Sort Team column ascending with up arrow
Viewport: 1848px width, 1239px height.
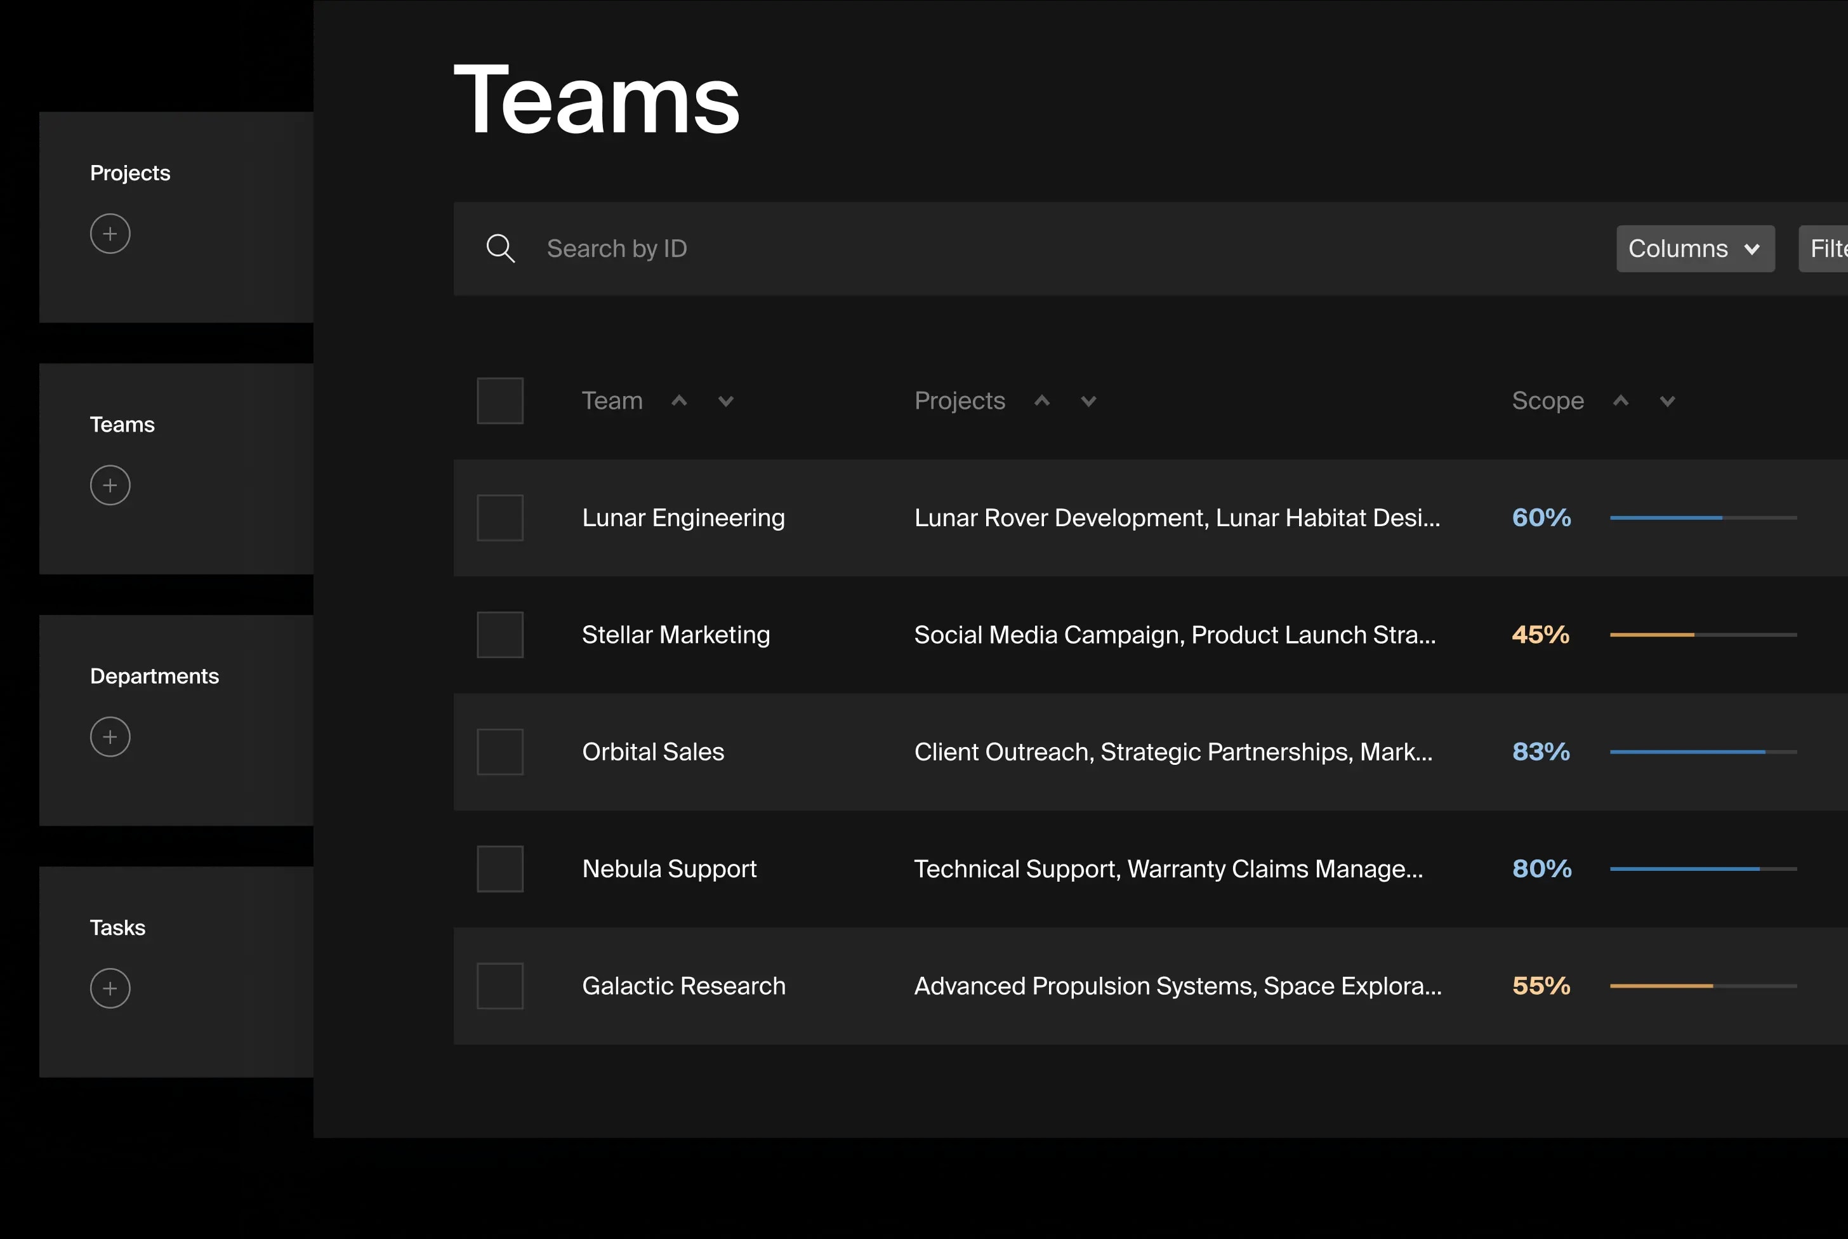[678, 401]
